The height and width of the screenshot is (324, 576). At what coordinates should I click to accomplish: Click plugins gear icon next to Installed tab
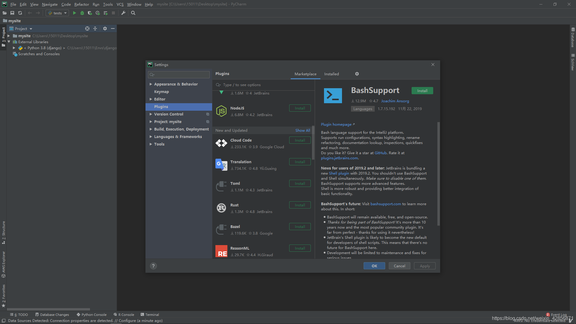pos(357,74)
